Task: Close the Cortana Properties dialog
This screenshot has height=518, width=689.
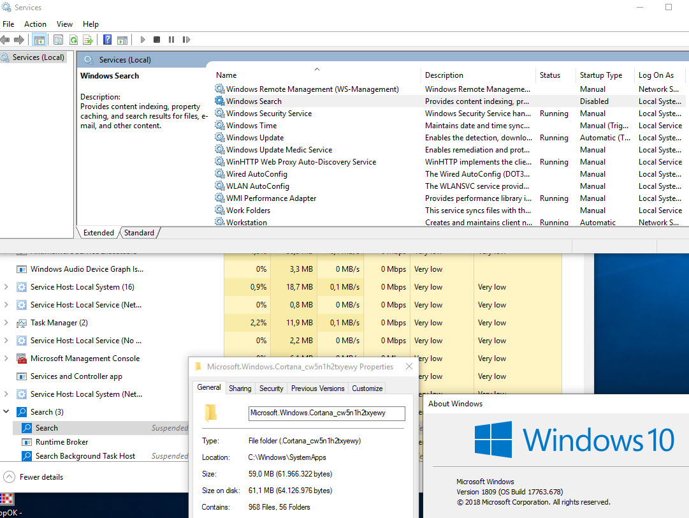Action: point(409,366)
